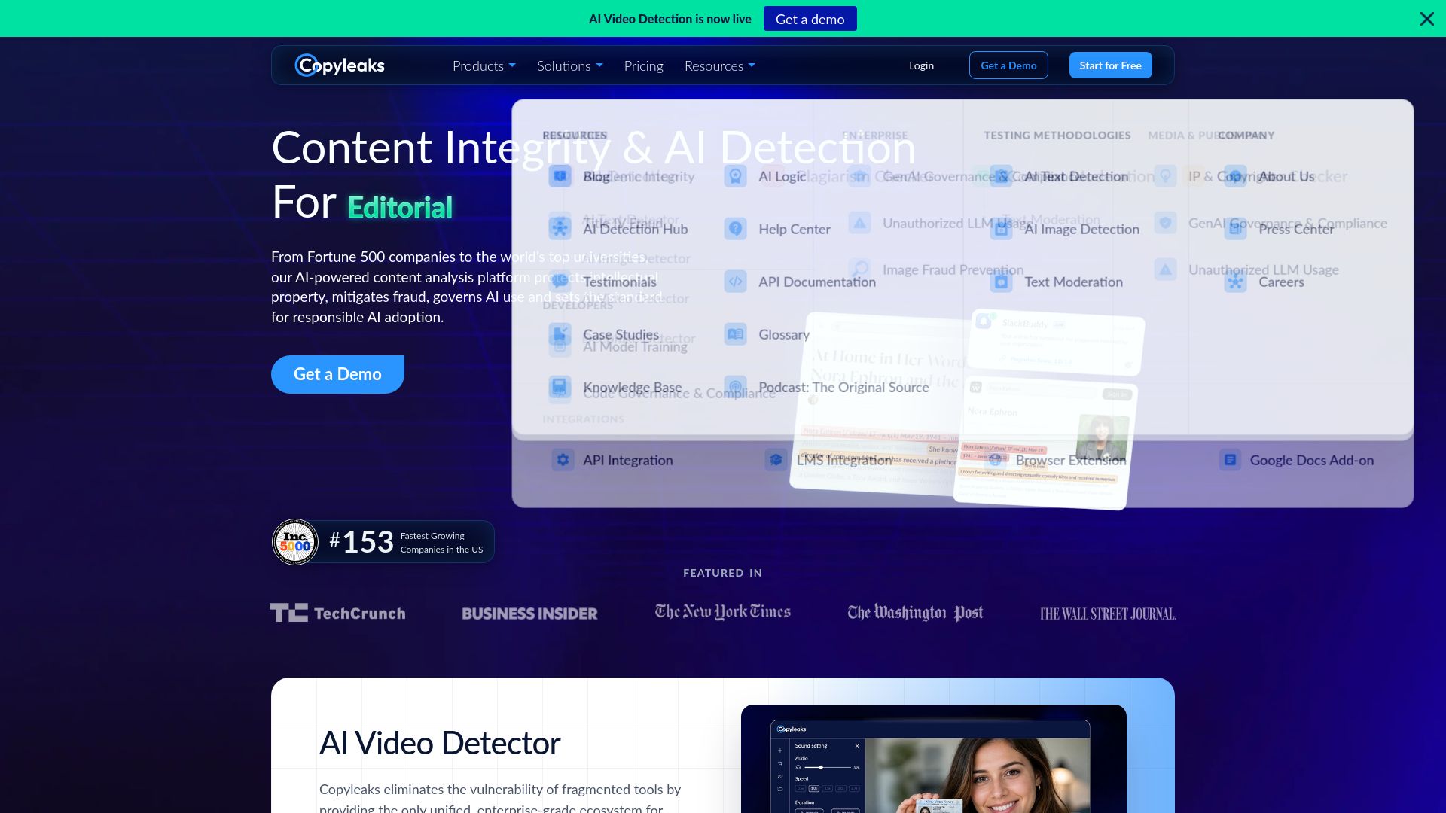The height and width of the screenshot is (813, 1446).
Task: Click the Start for Free button
Action: (x=1110, y=65)
